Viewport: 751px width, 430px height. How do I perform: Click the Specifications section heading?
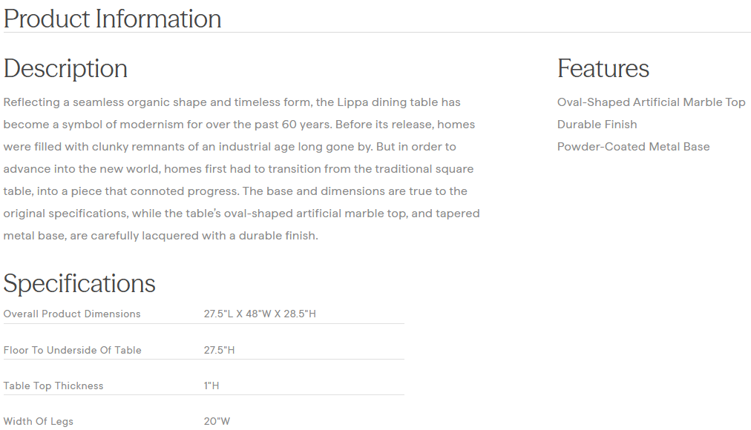[79, 283]
